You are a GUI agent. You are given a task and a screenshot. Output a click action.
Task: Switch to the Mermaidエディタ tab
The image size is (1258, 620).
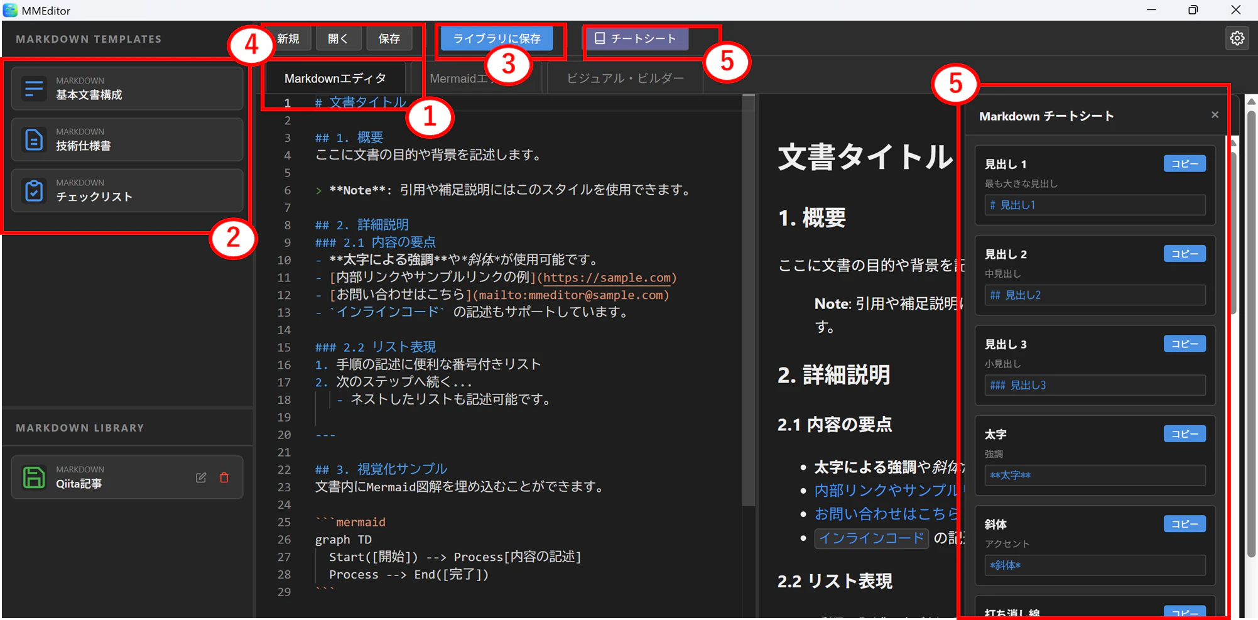(475, 79)
